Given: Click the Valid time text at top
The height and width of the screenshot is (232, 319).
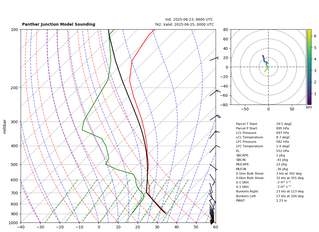Looking at the screenshot, I should [185, 24].
